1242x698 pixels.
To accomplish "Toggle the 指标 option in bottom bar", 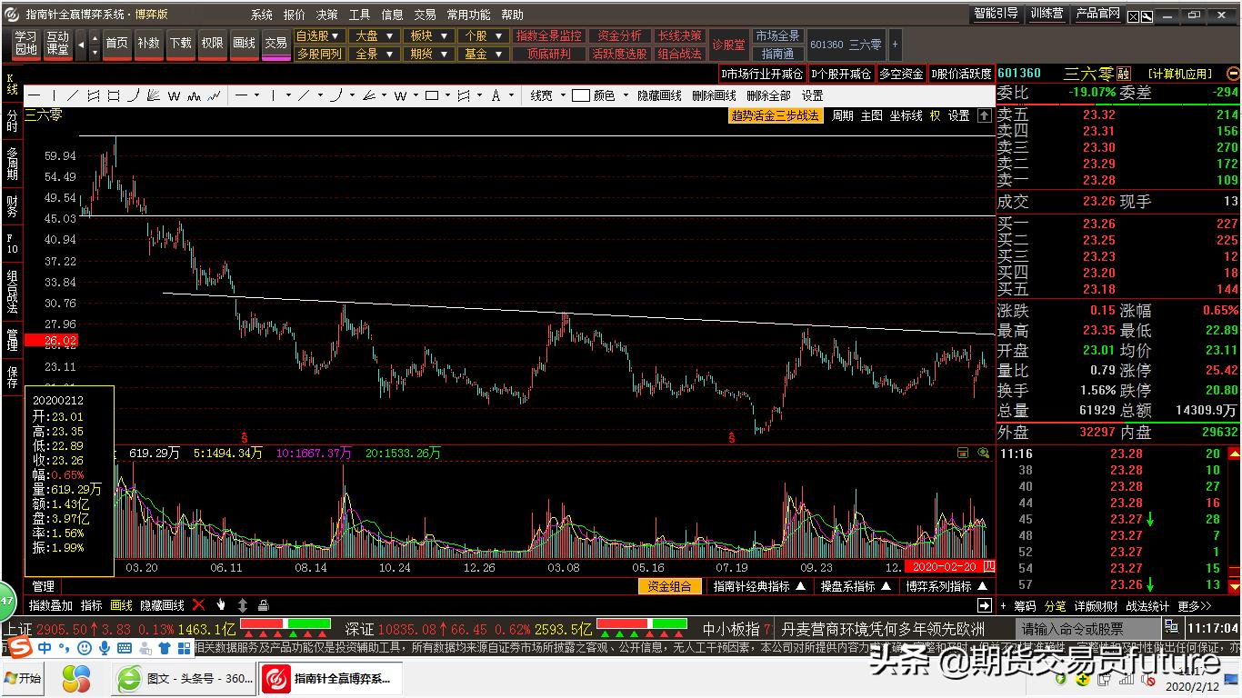I will [92, 605].
